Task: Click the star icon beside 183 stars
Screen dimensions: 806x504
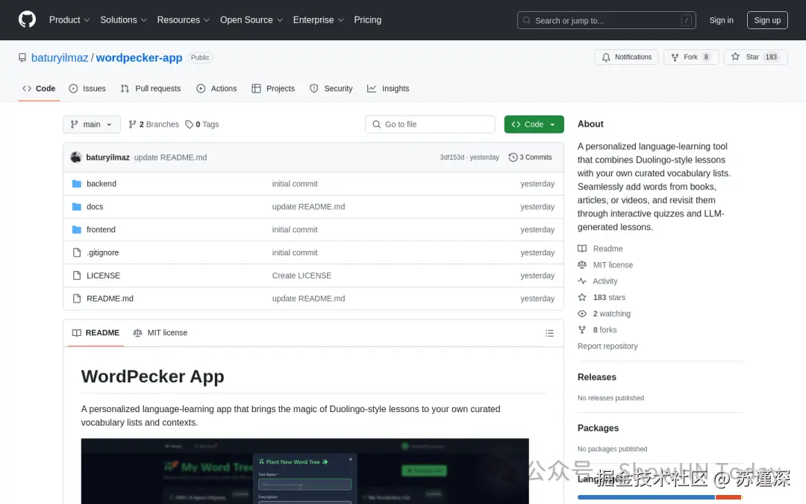Action: tap(582, 297)
